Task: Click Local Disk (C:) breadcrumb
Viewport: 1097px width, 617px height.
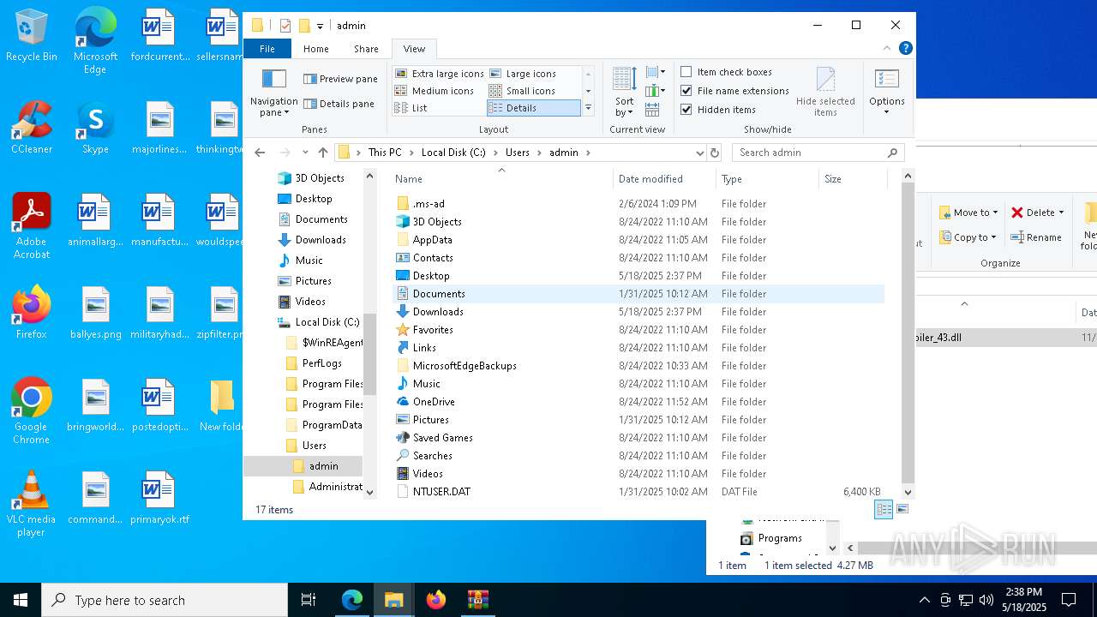Action: [453, 153]
